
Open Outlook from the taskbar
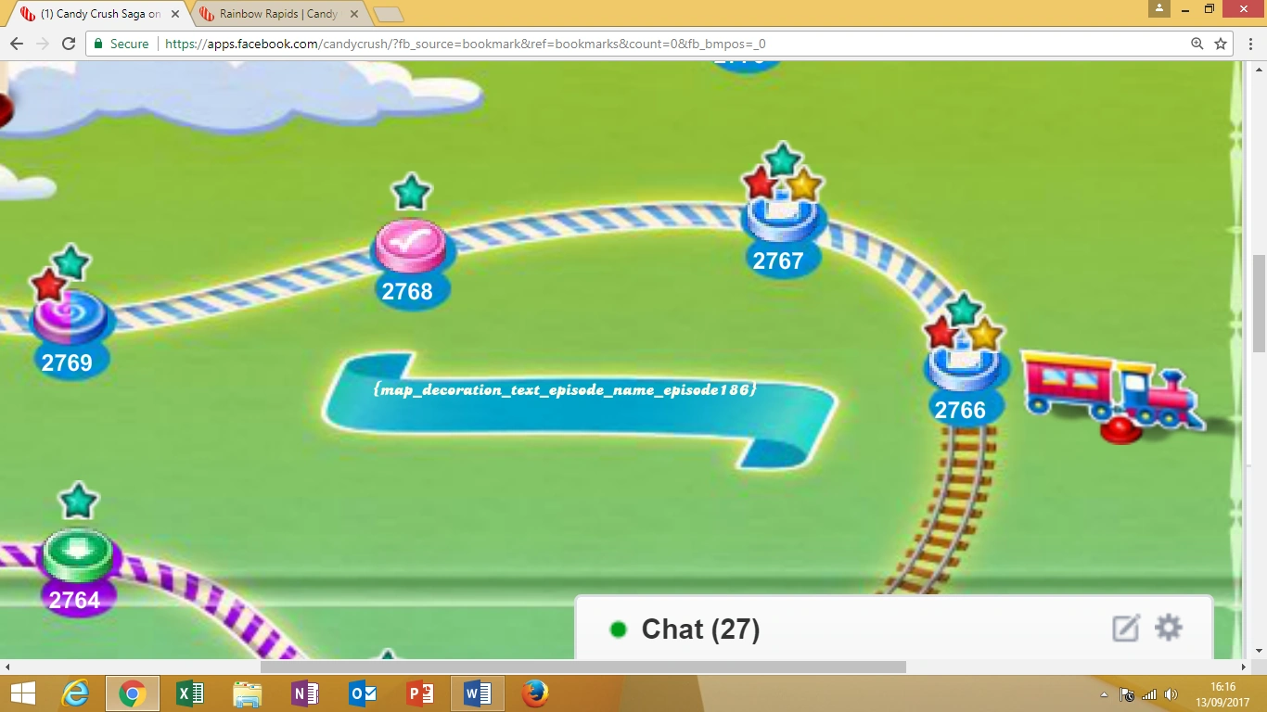click(x=362, y=693)
